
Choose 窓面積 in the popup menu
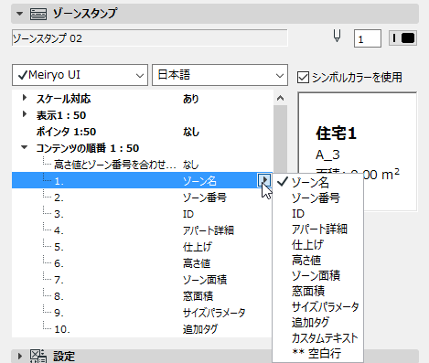click(317, 292)
